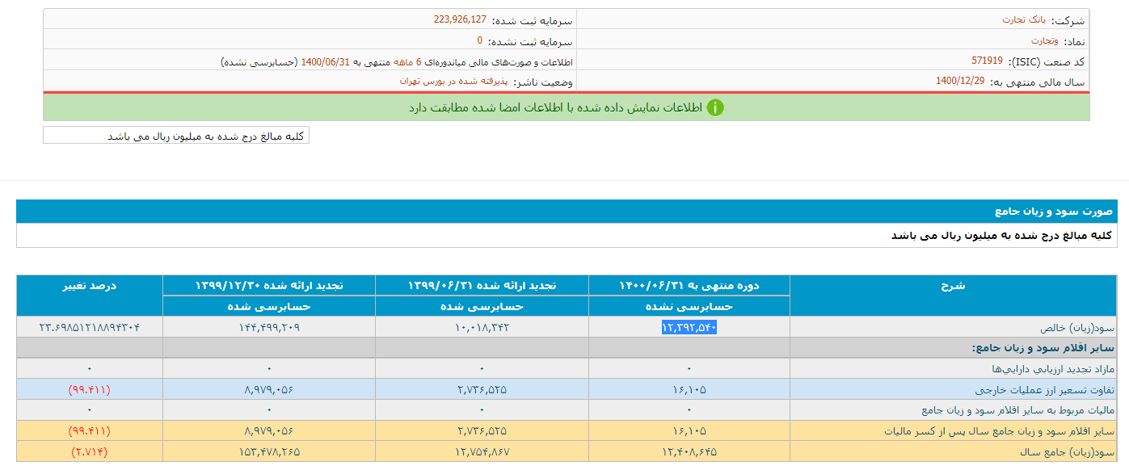Click the fiscal year end date 1400/12/29
The height and width of the screenshot is (470, 1129).
(960, 81)
